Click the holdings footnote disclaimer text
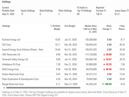Screen dimensions: 129x97 [64, 94]
